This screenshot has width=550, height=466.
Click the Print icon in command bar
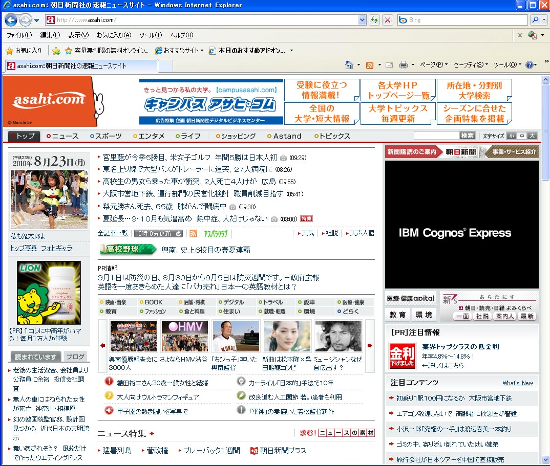[x=404, y=65]
